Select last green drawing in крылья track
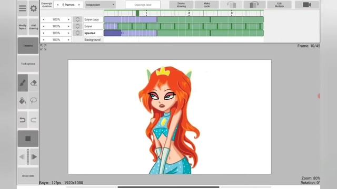 tap(237, 33)
